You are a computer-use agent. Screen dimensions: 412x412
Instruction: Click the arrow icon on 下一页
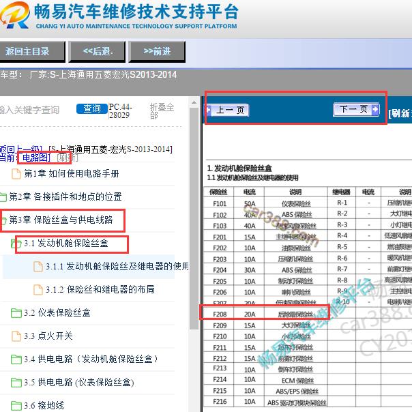[375, 109]
